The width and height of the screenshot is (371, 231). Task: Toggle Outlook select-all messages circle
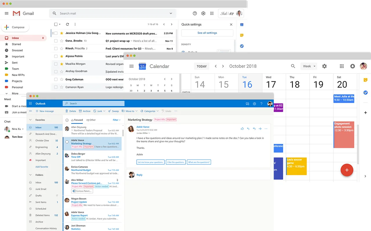pyautogui.click(x=67, y=120)
